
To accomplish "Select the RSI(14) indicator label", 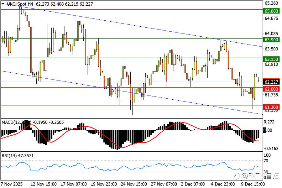I will pyautogui.click(x=9, y=156).
